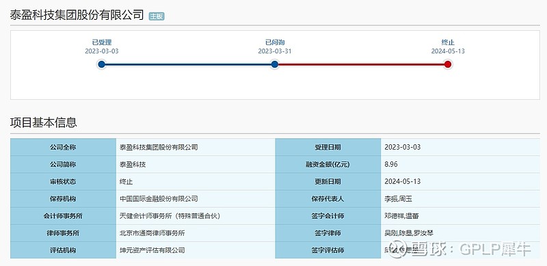Click the 泰盈科技 short name value
The width and height of the screenshot is (547, 266).
coord(133,164)
